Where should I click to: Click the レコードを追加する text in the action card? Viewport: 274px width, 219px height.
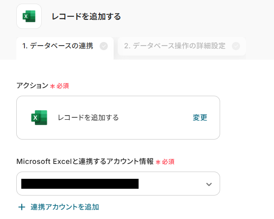[x=88, y=117]
